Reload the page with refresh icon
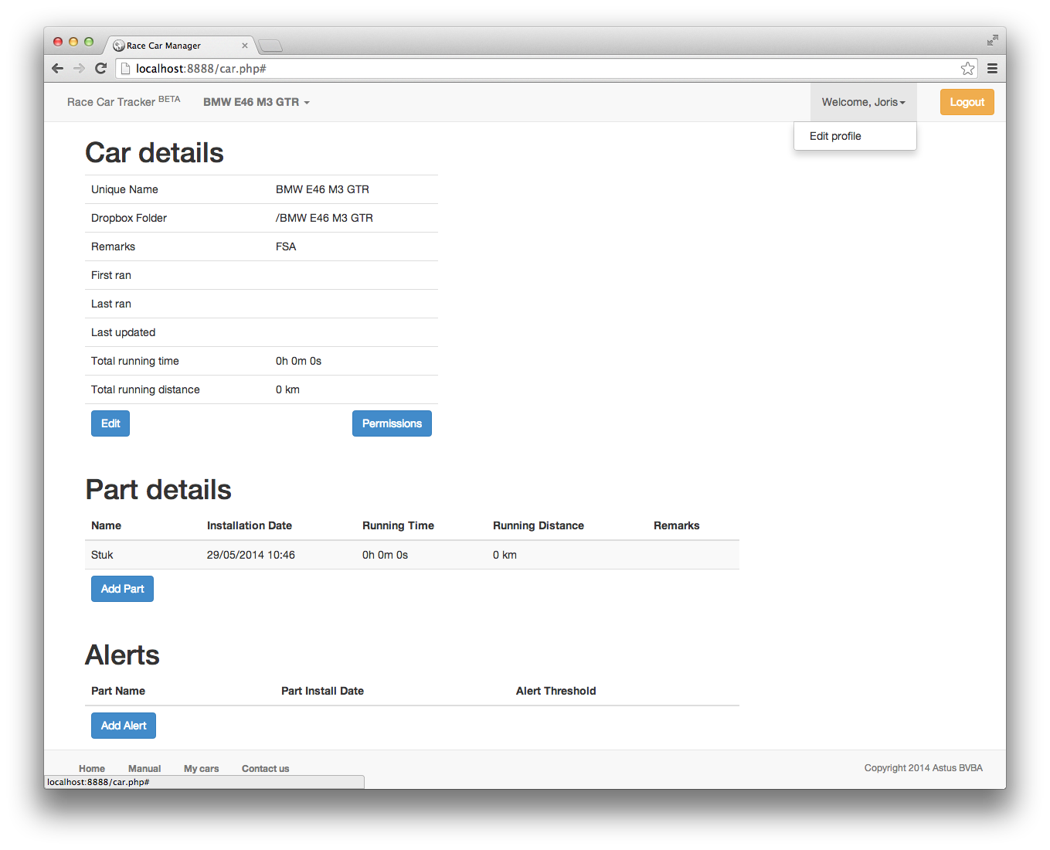 pyautogui.click(x=100, y=69)
